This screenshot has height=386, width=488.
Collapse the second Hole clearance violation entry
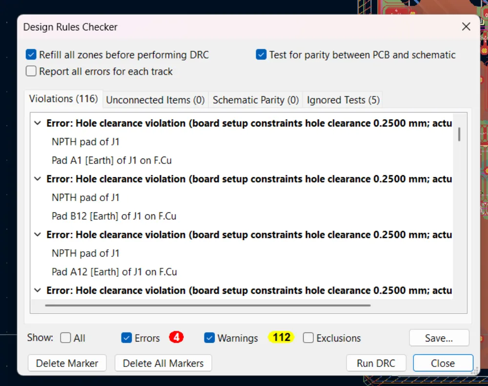coord(38,179)
